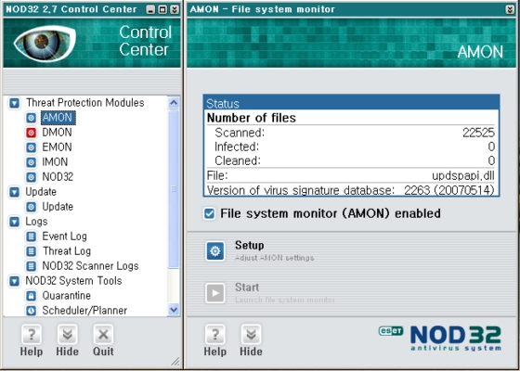The height and width of the screenshot is (371, 520).
Task: Select EMON in the module tree
Action: coord(57,147)
